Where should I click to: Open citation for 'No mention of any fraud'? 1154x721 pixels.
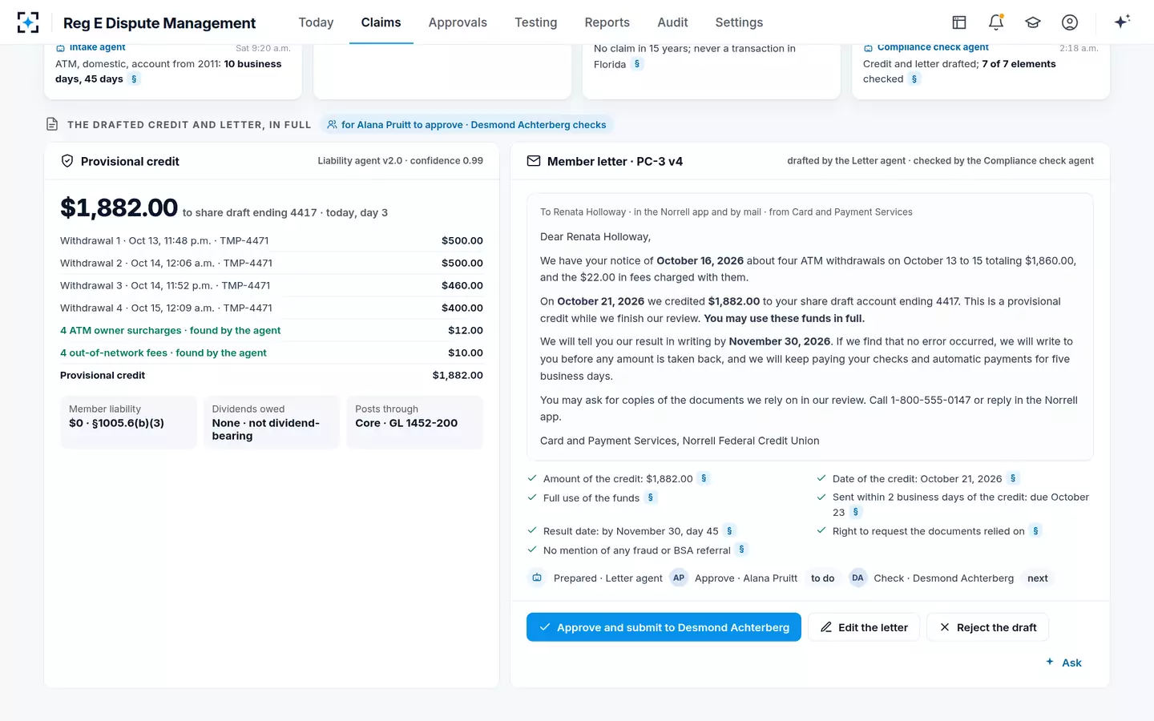pos(741,550)
